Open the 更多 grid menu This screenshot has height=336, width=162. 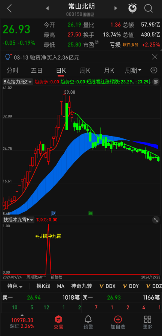point(148,322)
